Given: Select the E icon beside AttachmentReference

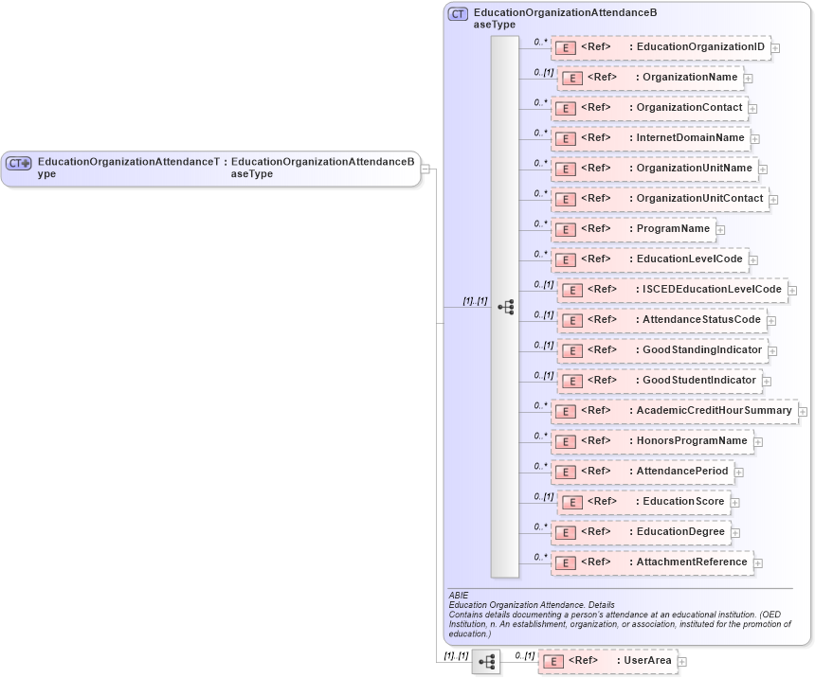Looking at the screenshot, I should [x=566, y=562].
